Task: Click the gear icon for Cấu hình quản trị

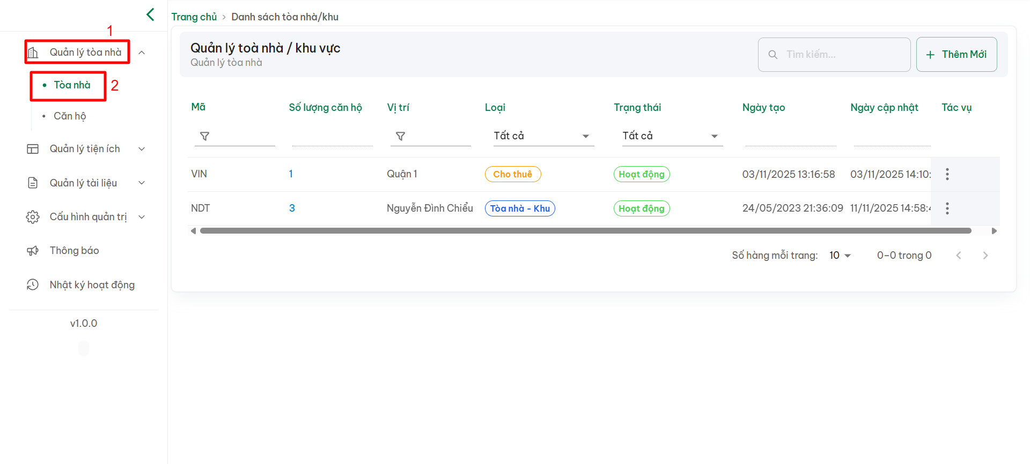Action: [x=33, y=217]
